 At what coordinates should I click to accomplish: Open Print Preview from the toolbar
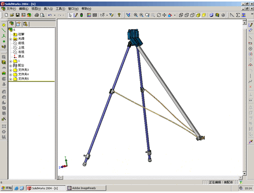point(42,15)
